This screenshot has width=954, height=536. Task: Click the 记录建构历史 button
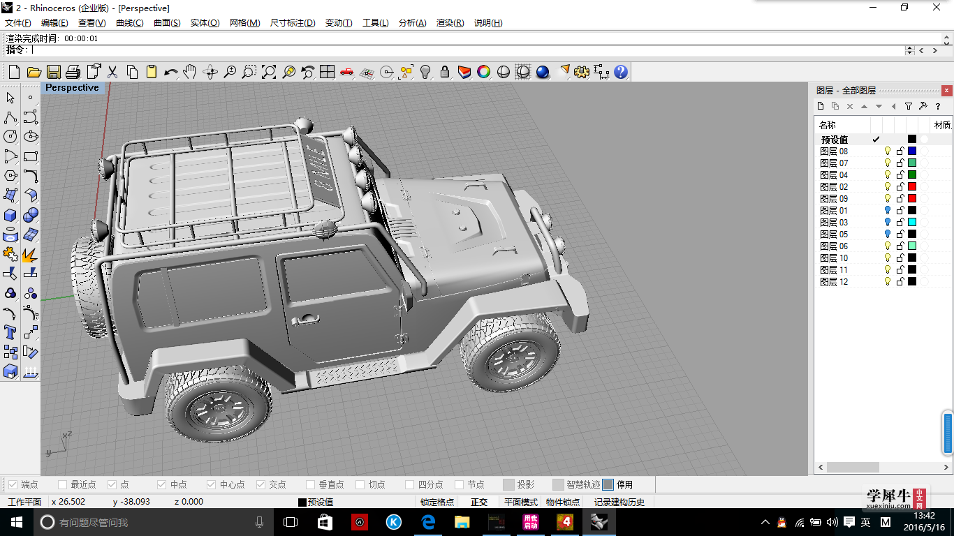click(619, 502)
